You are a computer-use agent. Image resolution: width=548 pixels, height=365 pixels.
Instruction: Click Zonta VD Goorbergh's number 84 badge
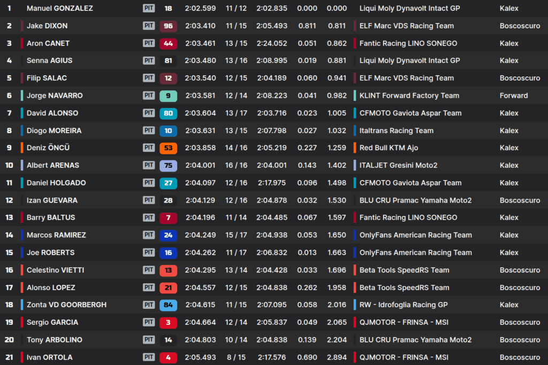[x=168, y=305]
